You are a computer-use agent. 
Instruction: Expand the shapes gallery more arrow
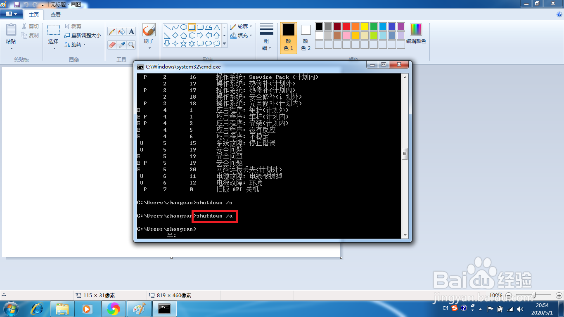point(225,43)
